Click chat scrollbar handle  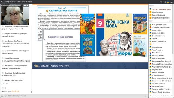32,92
